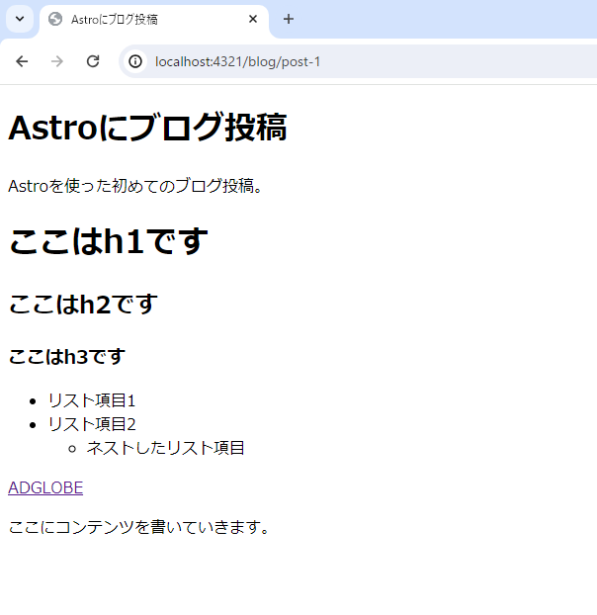The height and width of the screenshot is (615, 597).
Task: Click the heading ここはh2です
Action: (83, 305)
